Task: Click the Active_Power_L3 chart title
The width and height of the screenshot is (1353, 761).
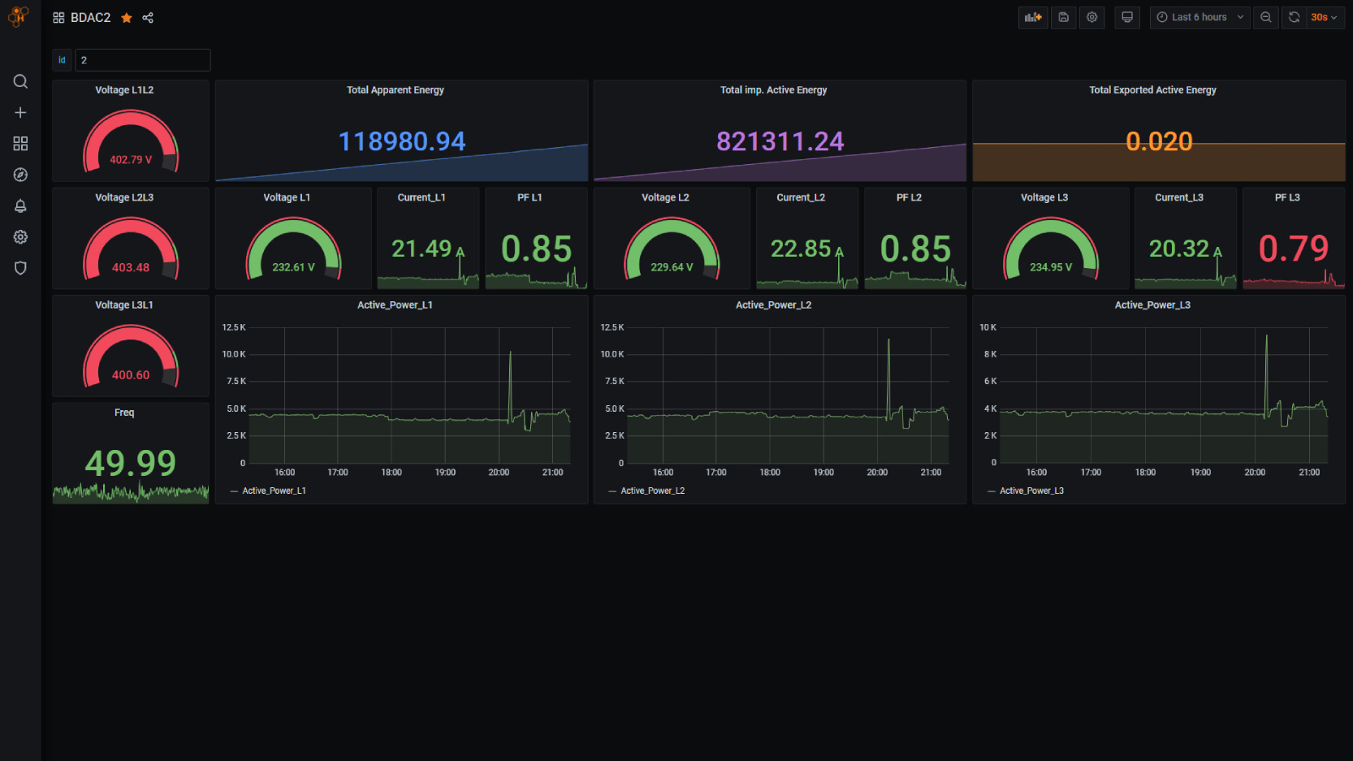Action: pyautogui.click(x=1152, y=305)
